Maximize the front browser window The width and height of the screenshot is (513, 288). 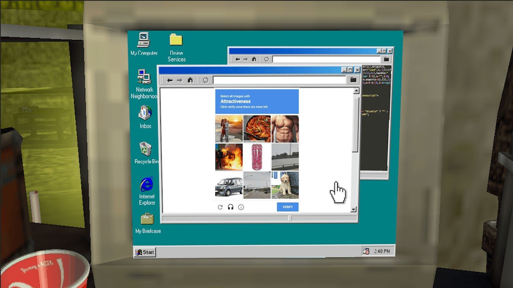point(350,70)
